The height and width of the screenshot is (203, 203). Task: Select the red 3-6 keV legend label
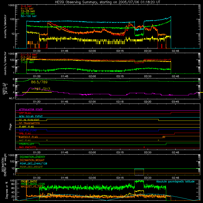click(x=26, y=6)
